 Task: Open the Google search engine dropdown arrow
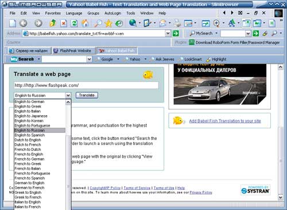click(x=118, y=59)
